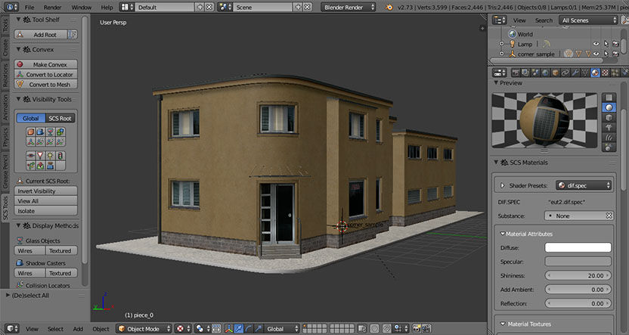
Task: Open the Shader Presets dif.spec dropdown
Action: 584,185
